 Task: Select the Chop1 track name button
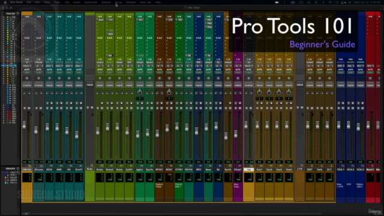238,169
